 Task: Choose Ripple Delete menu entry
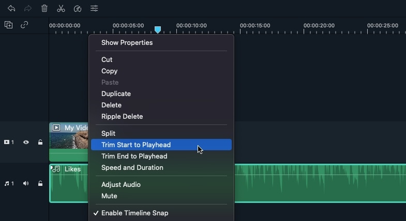tap(122, 116)
